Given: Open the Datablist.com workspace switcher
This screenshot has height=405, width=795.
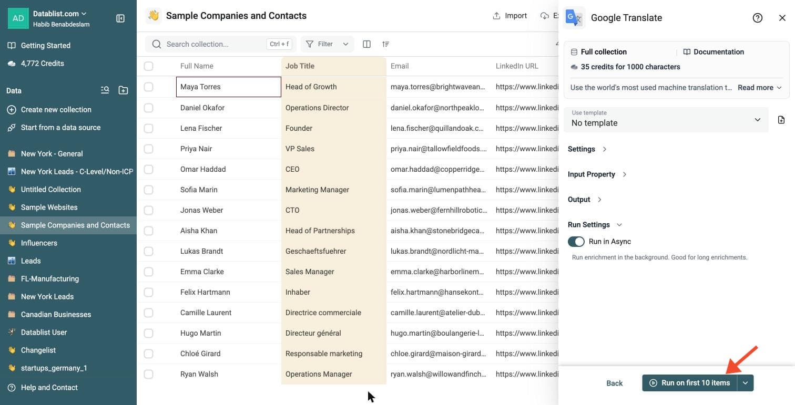Looking at the screenshot, I should [60, 14].
